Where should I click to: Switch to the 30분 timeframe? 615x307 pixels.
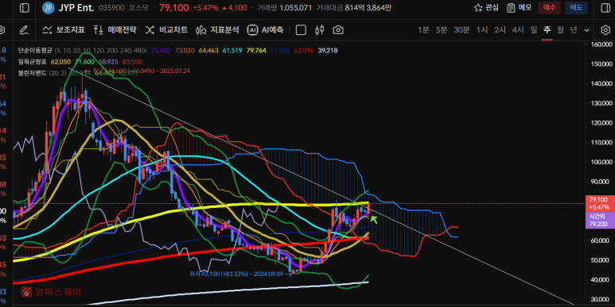[x=461, y=30]
